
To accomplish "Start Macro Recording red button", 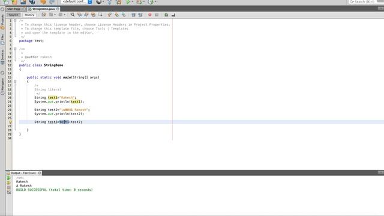I will pos(150,14).
